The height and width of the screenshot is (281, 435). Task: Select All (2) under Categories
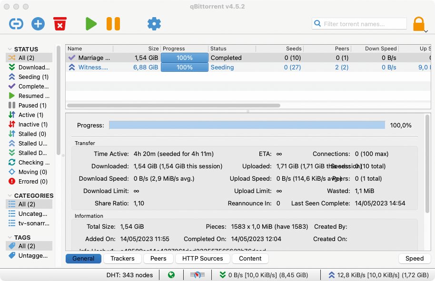(29, 204)
